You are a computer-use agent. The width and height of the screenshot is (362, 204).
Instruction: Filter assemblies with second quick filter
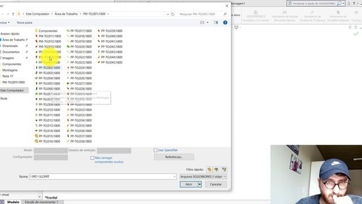coord(216,169)
